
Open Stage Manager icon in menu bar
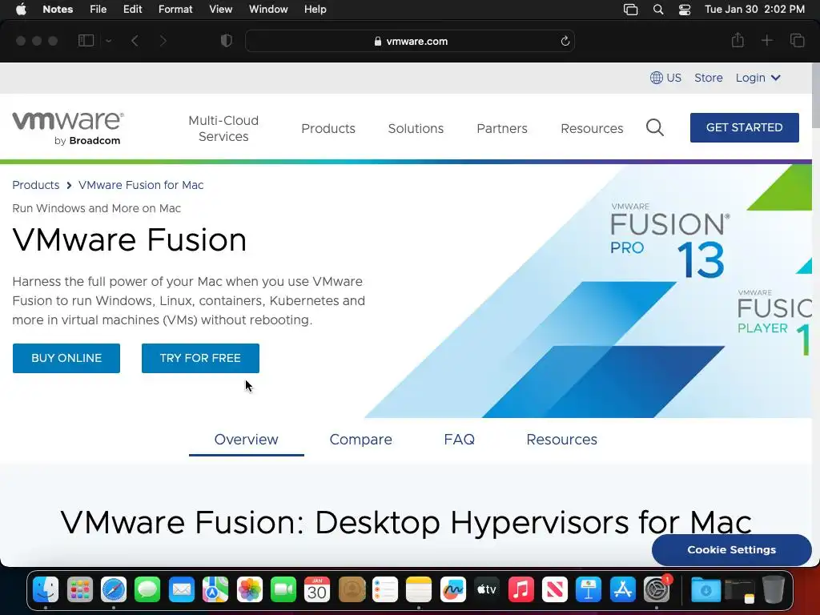point(631,10)
